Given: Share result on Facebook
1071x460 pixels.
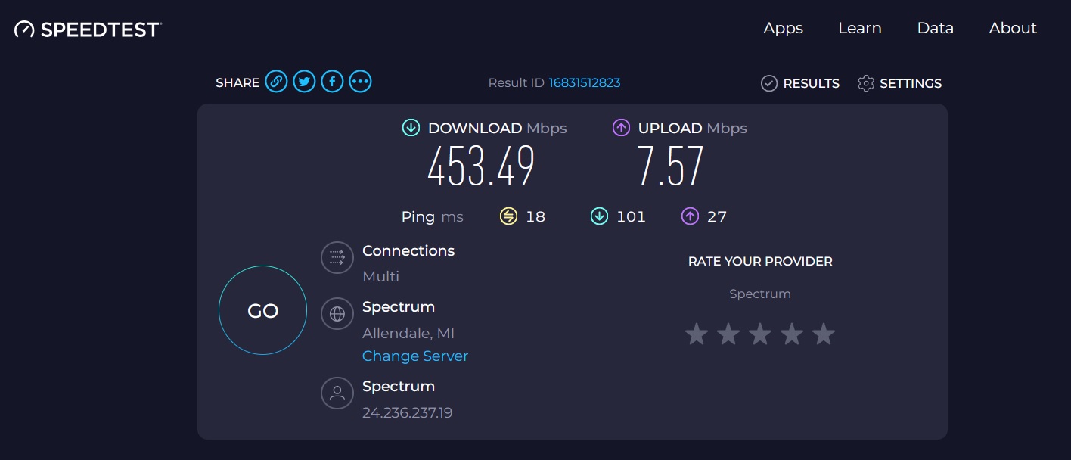Looking at the screenshot, I should [332, 82].
